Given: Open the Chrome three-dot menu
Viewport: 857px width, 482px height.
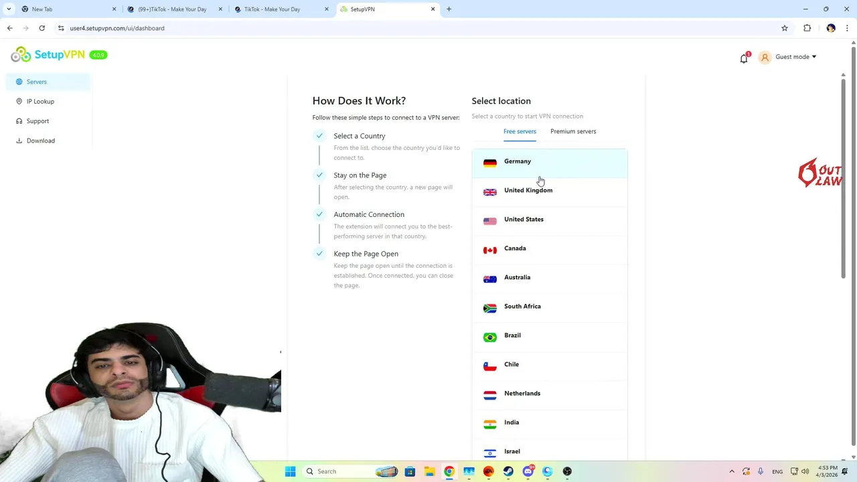Looking at the screenshot, I should (848, 28).
